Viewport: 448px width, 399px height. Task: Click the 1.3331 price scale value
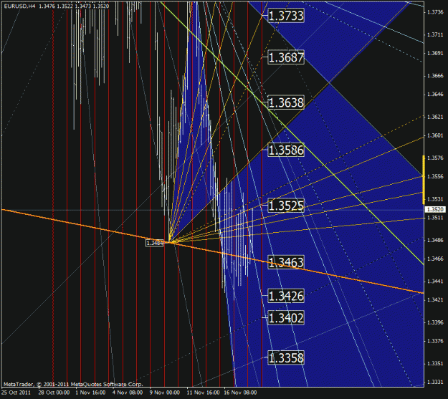[435, 382]
